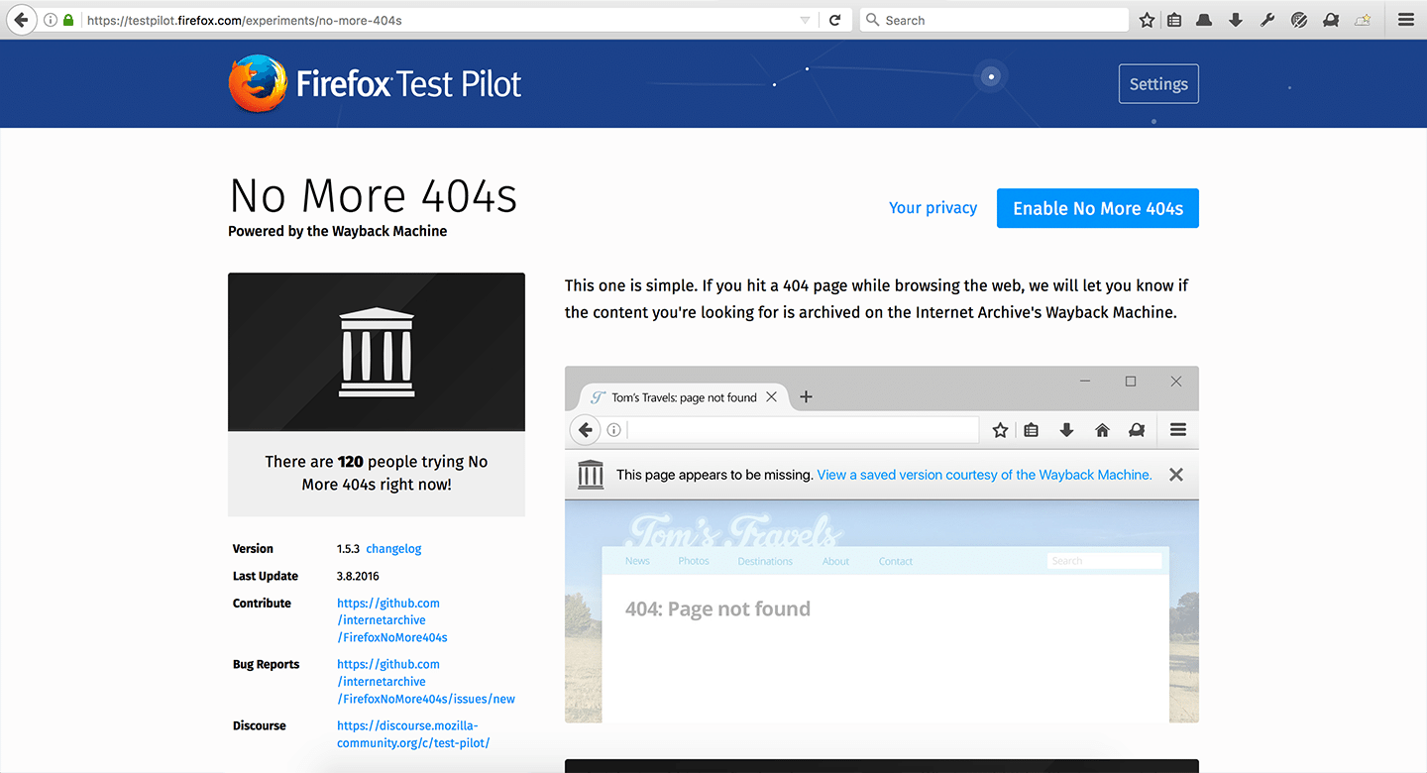
Task: Open the Test Pilot astronaut toolbar icon
Action: click(1331, 20)
